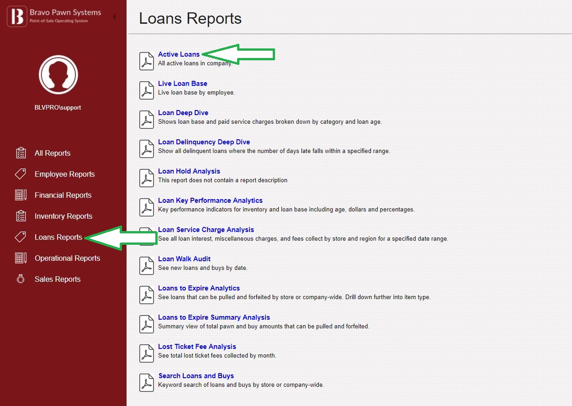Open Search Loans and Buys link

196,376
